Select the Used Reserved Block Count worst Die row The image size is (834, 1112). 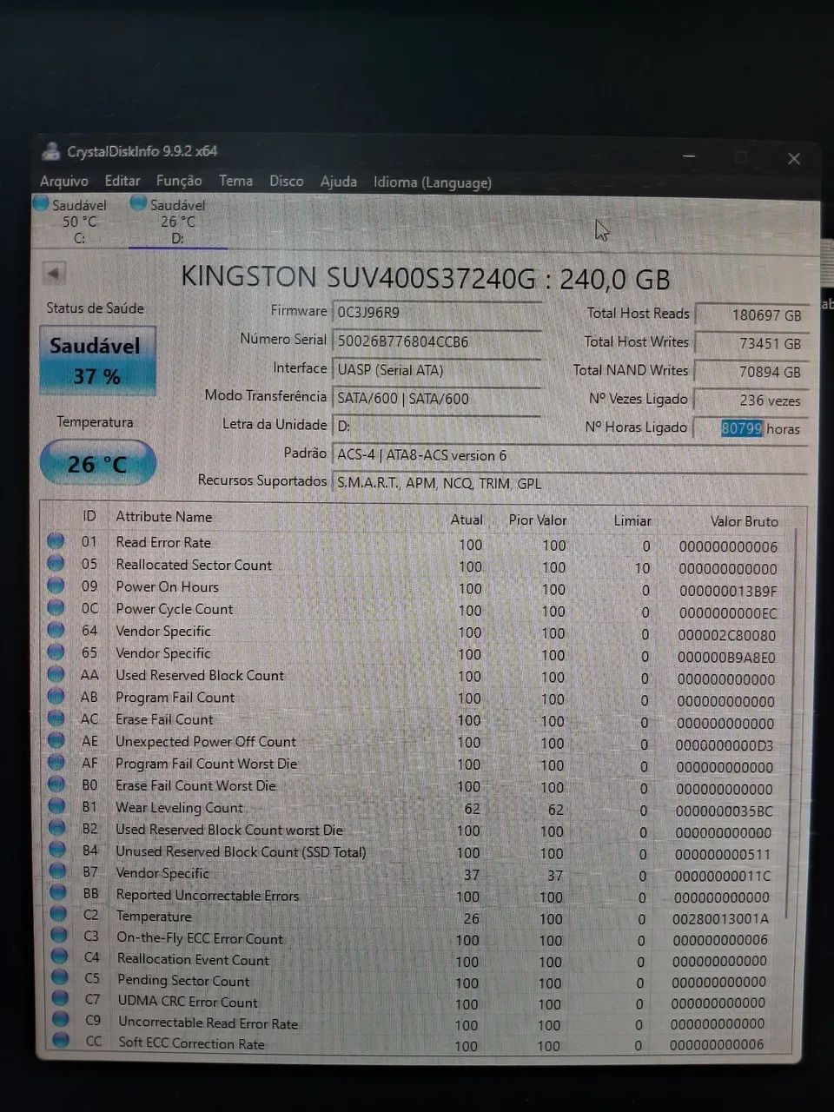tap(414, 830)
